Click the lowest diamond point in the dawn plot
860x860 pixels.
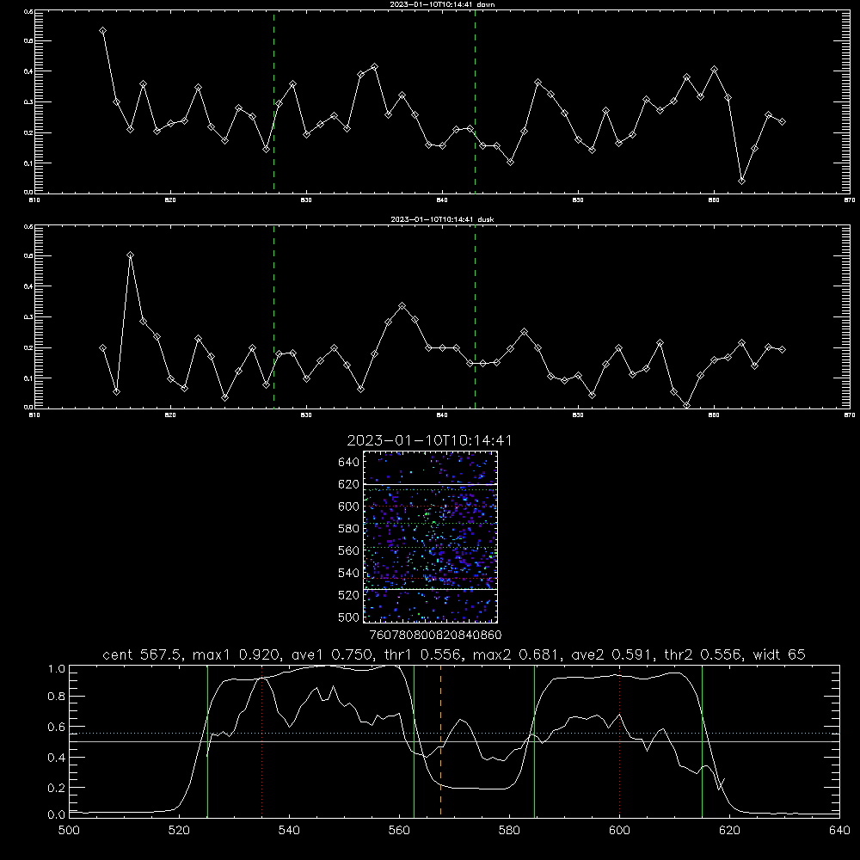741,181
